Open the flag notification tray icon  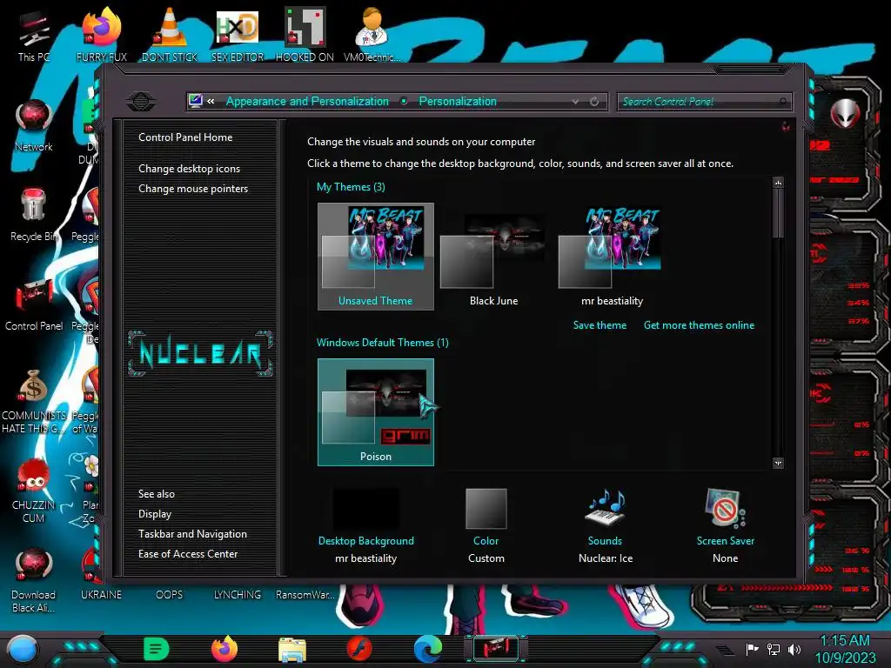752,649
